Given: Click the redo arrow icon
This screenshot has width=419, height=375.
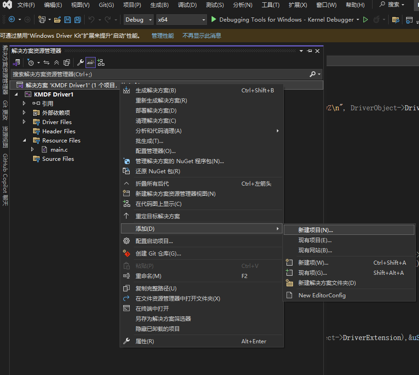Looking at the screenshot, I should click(108, 19).
